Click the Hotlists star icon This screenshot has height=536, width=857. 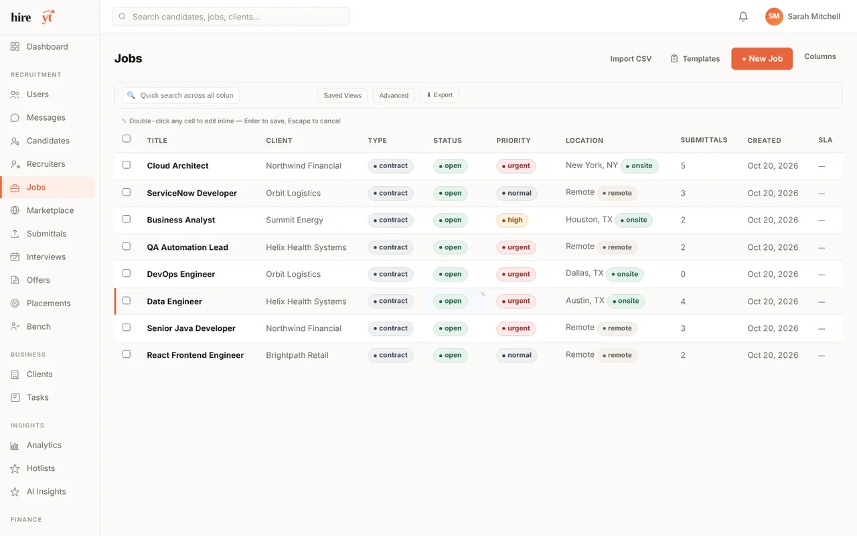(15, 469)
